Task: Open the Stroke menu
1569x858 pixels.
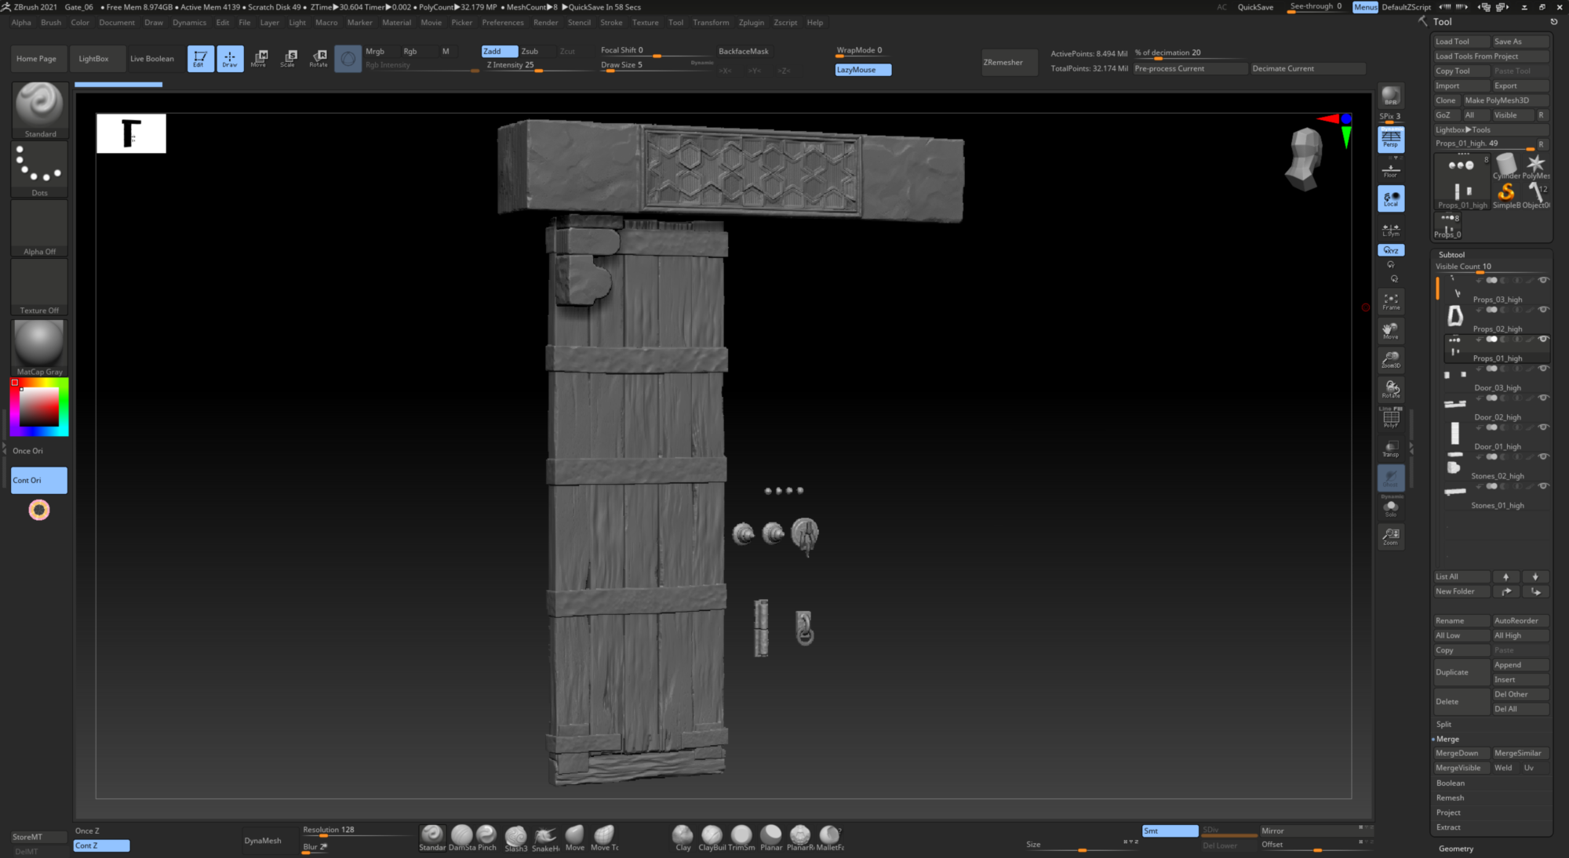Action: pos(611,23)
